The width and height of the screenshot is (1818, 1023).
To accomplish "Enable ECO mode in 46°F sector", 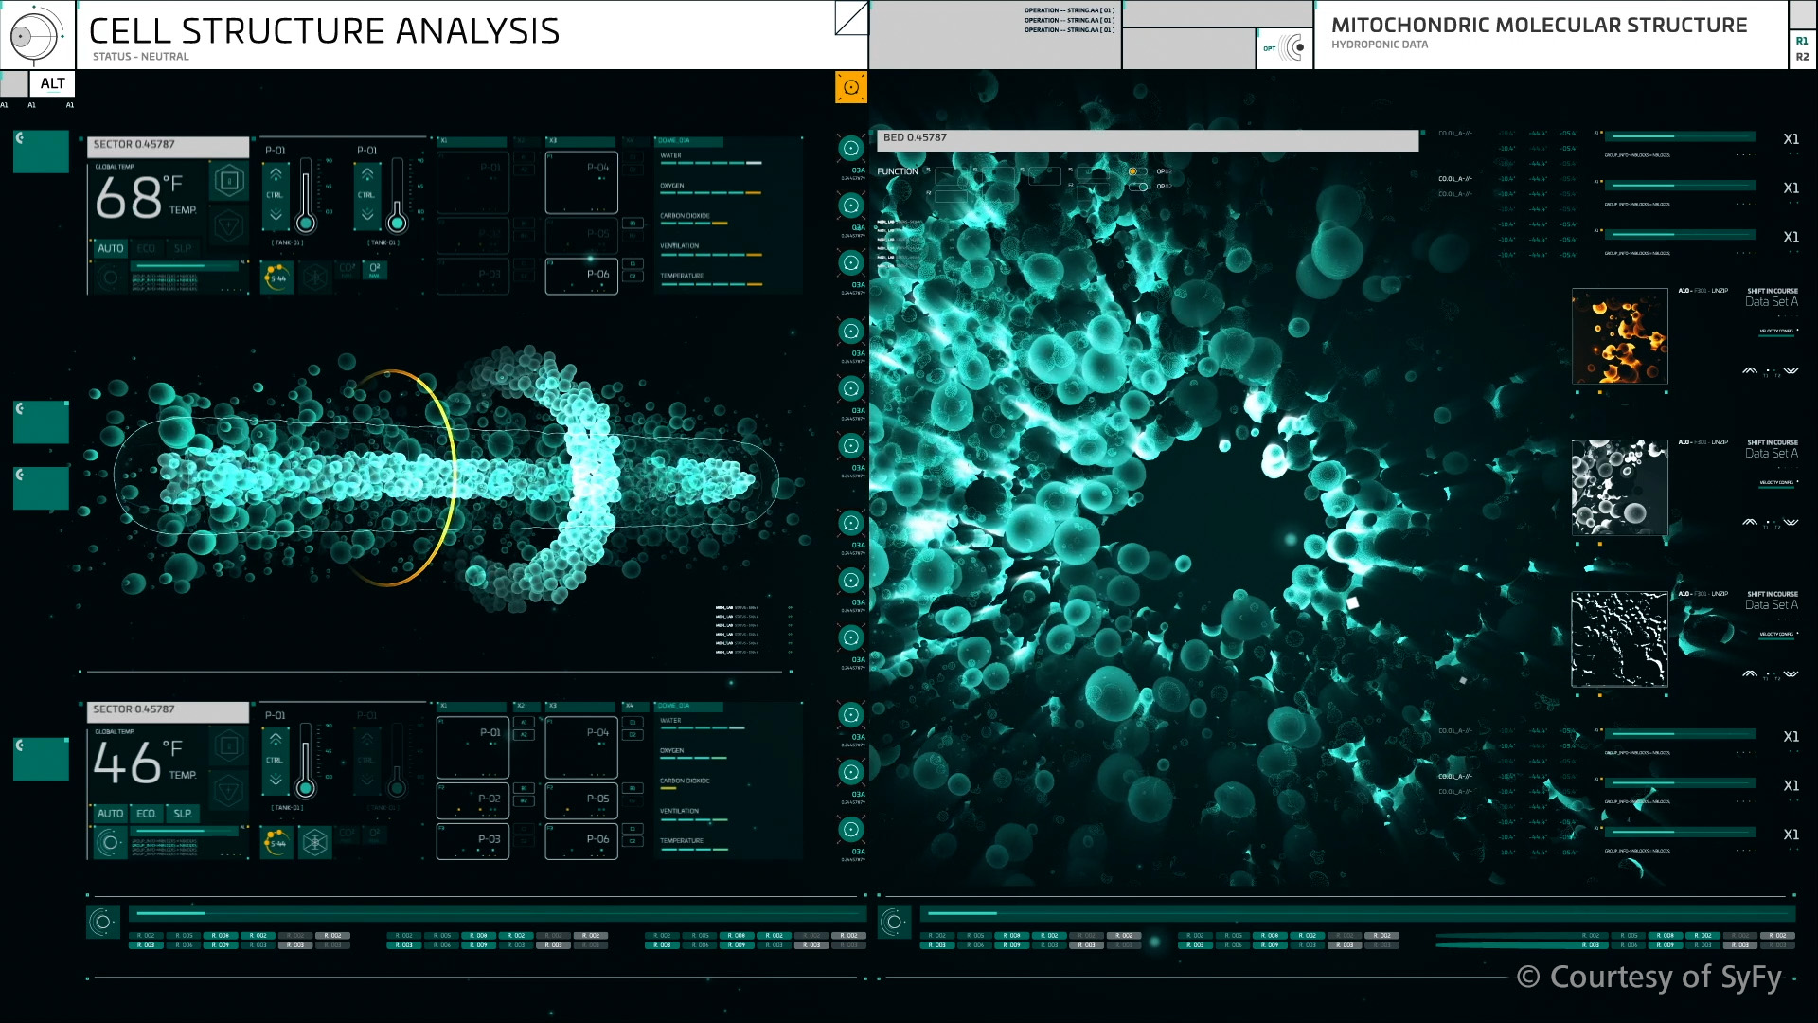I will point(146,814).
